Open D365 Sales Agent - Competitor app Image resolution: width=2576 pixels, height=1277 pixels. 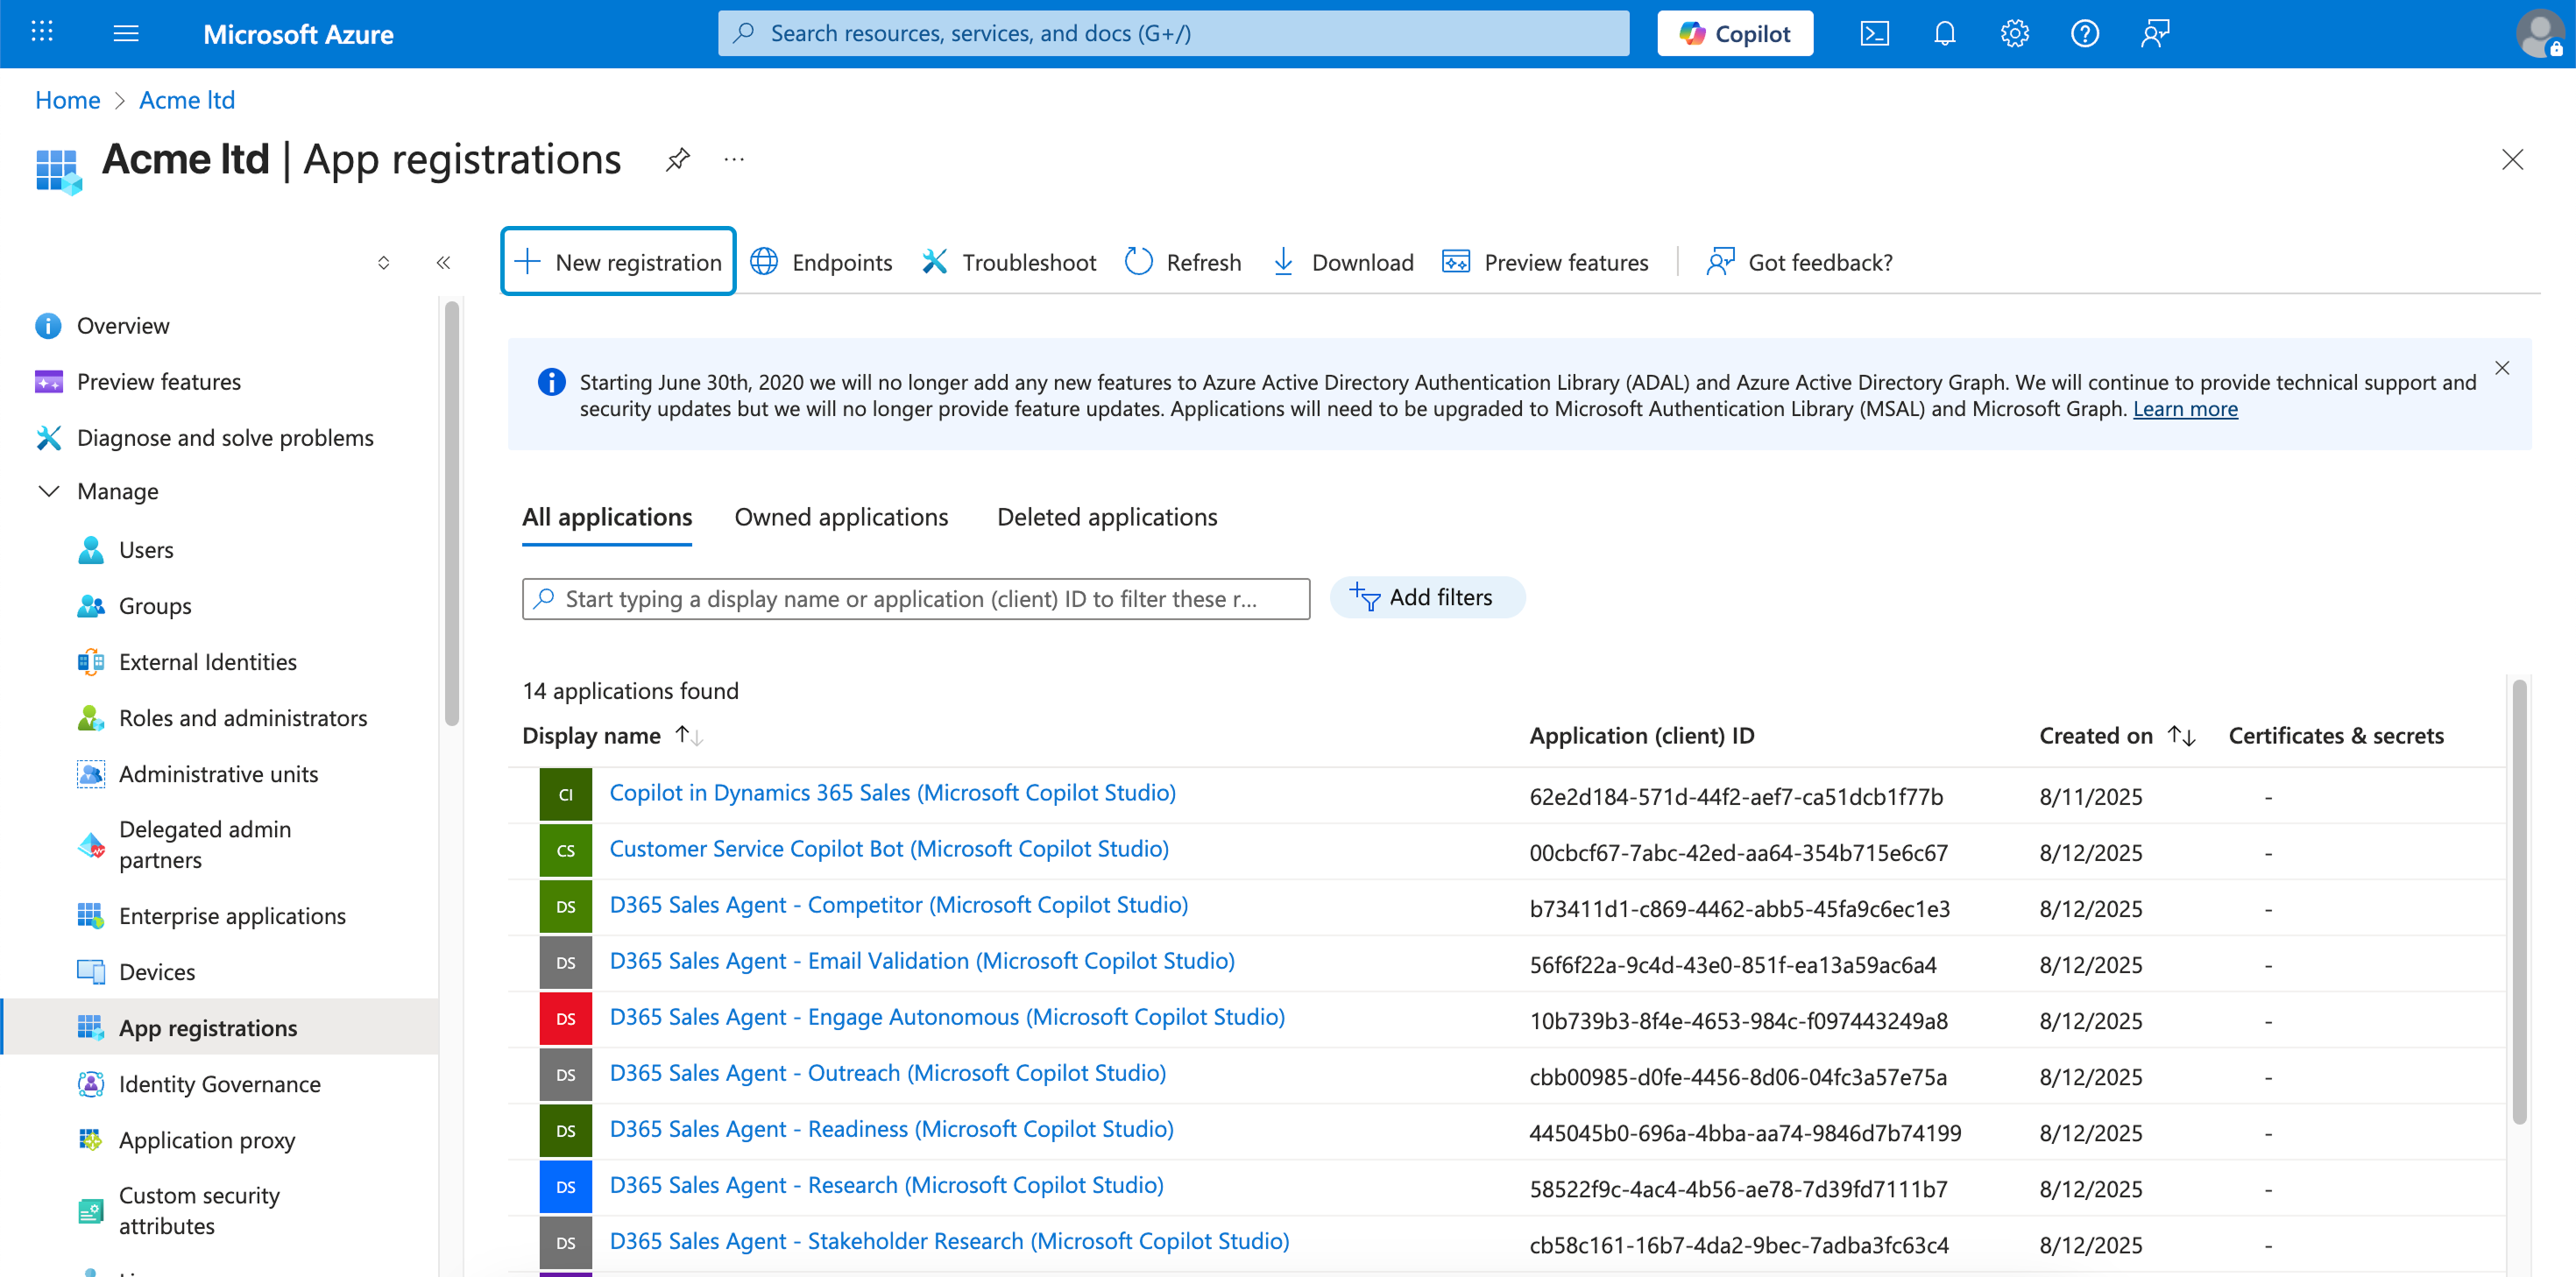pos(899,905)
